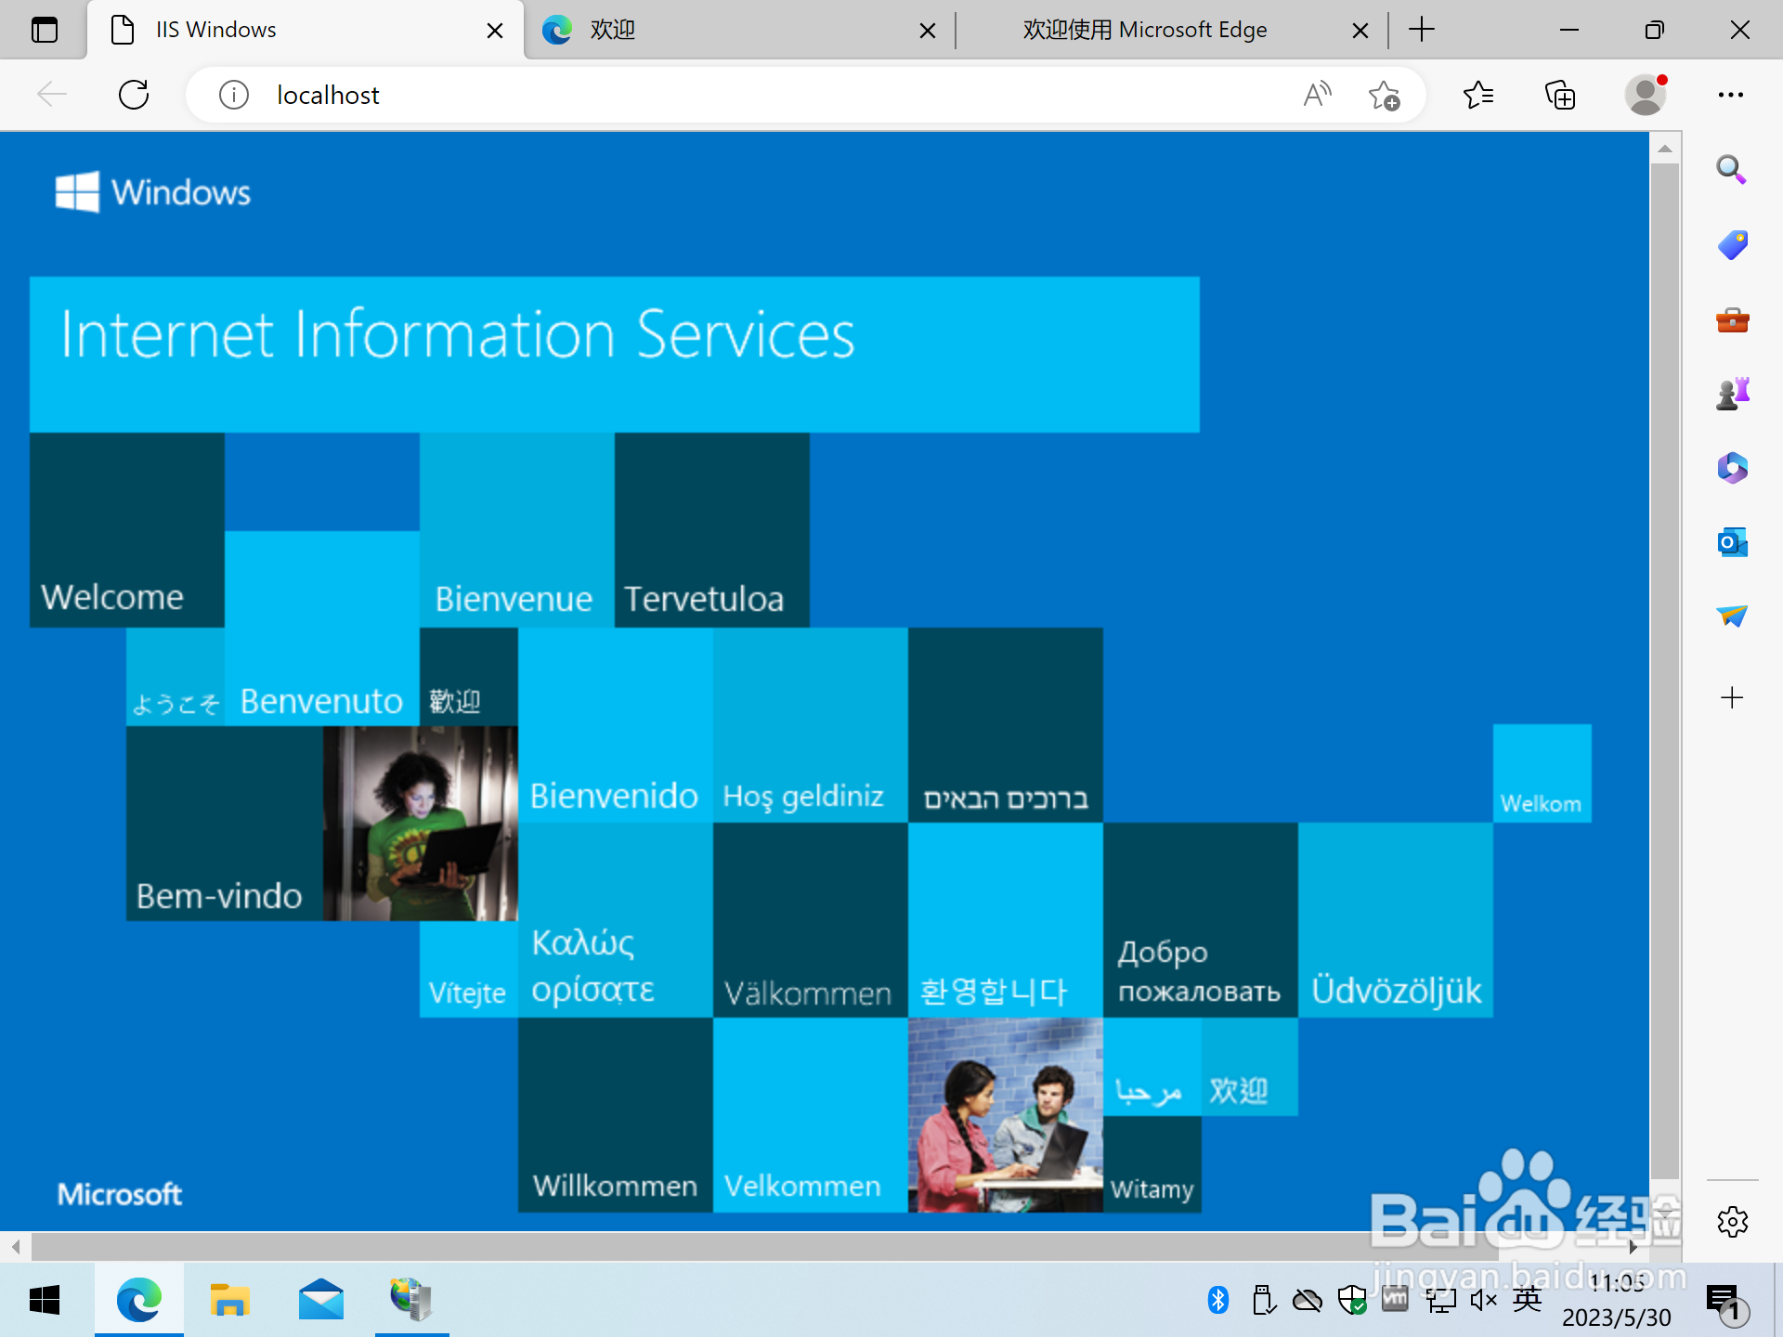Click the page's vertical scrollbar thumb
1783x1337 pixels.
point(1664,672)
